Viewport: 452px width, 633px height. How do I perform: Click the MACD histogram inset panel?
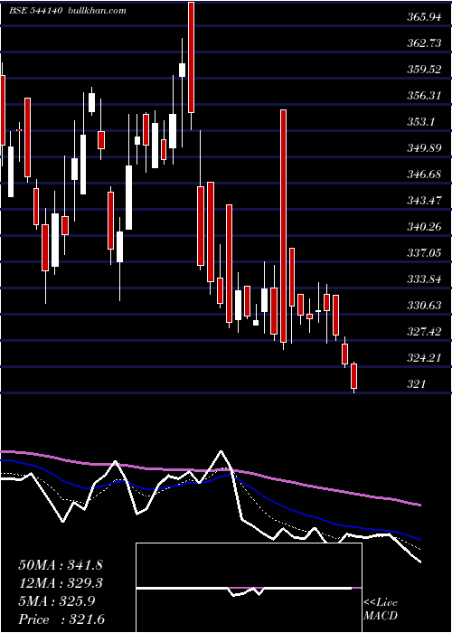coord(249,588)
